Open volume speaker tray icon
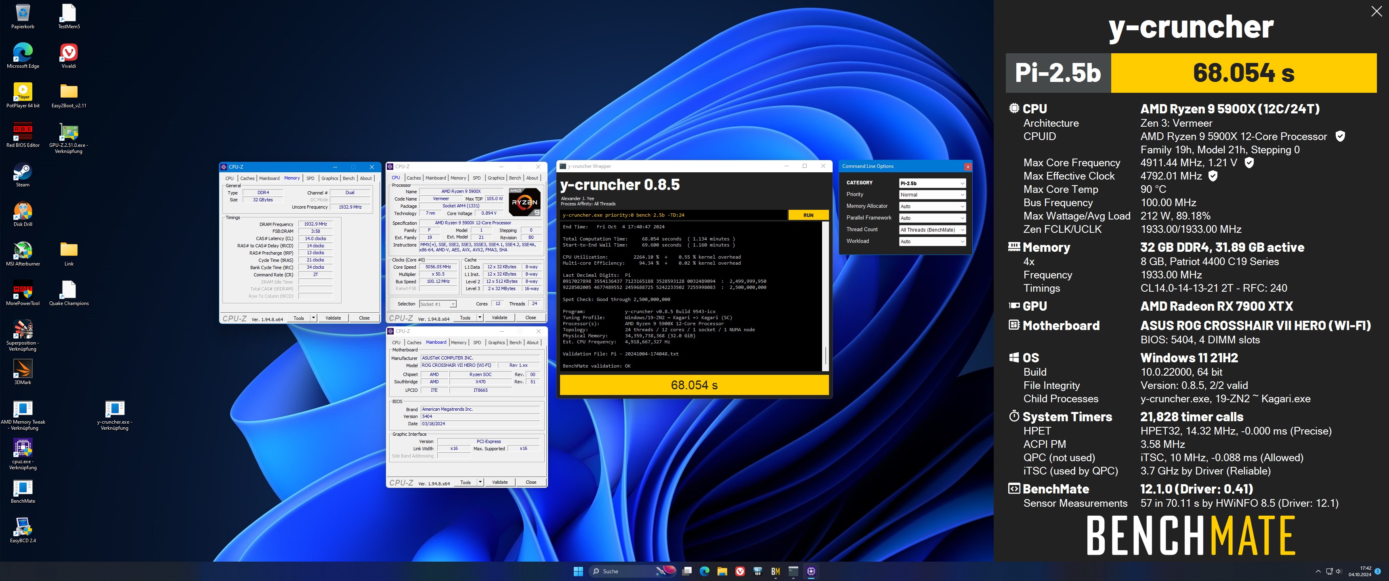Viewport: 1389px width, 581px height. [1339, 571]
